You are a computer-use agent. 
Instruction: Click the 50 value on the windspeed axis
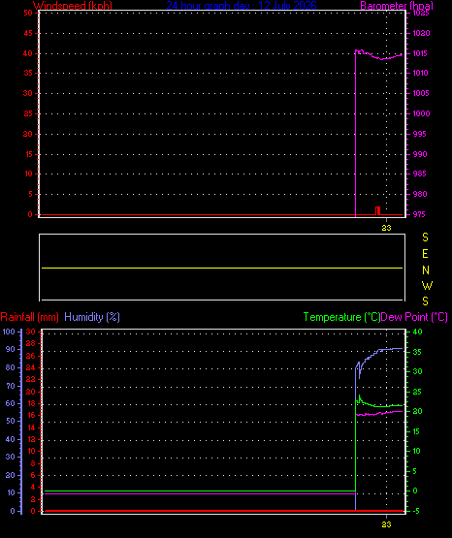(28, 13)
